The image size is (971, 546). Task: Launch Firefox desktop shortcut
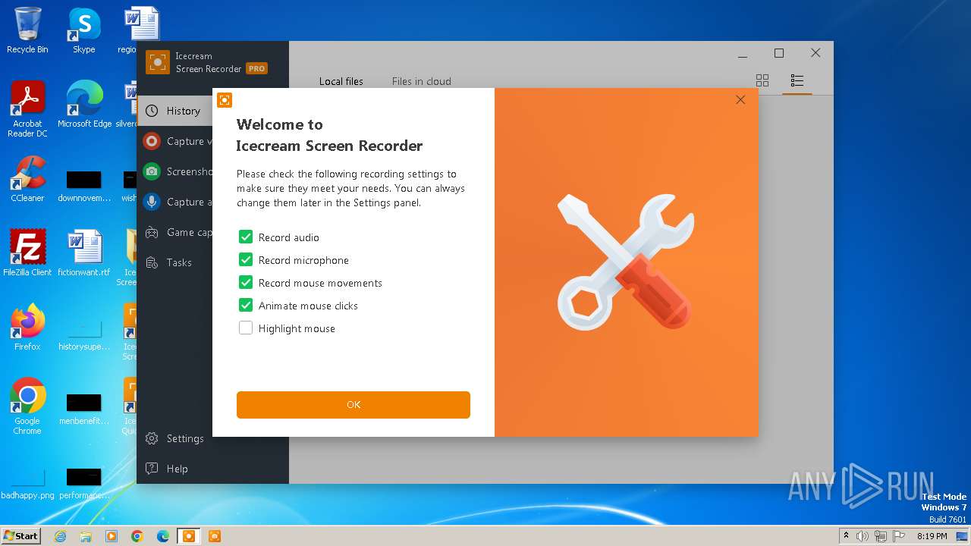[x=27, y=328]
